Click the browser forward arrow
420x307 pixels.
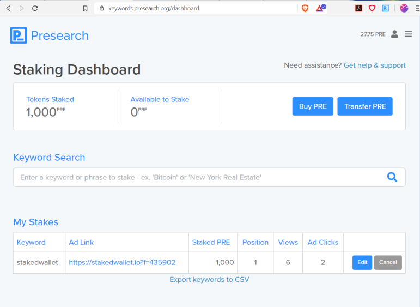click(21, 8)
